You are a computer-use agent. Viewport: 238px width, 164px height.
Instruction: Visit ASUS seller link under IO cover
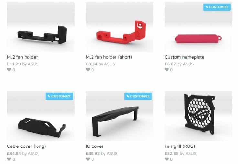pos(112,153)
